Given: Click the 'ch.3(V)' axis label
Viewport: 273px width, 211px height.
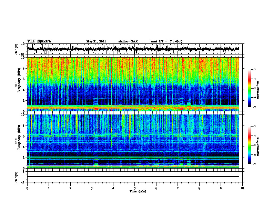Looking at the screenshot, I should tap(17, 177).
